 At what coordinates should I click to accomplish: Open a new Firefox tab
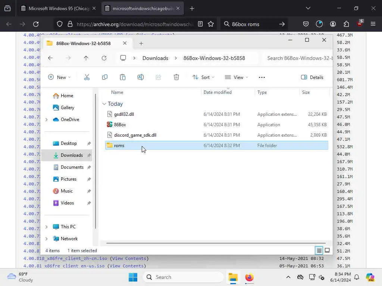pyautogui.click(x=192, y=9)
